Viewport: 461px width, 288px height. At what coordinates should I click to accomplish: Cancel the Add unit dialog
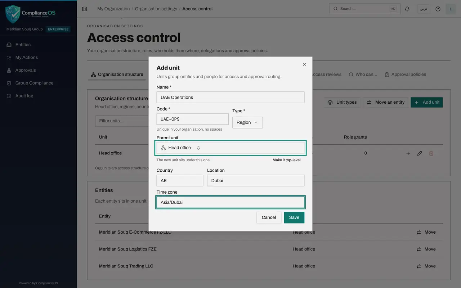point(269,217)
